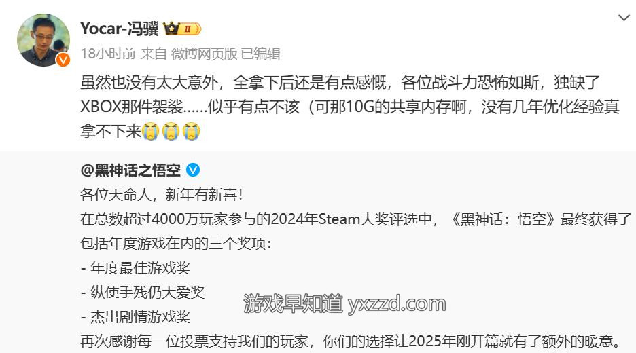Screen dimensions: 636x353
Task: Click the XBOX那件架装 post text line
Action: point(350,107)
